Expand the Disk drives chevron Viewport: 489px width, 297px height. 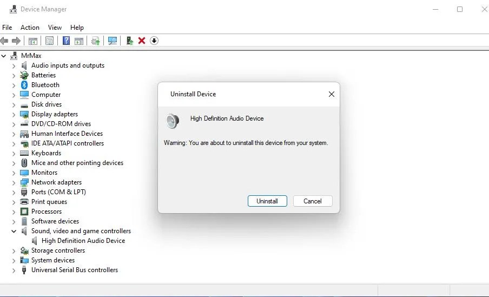point(14,105)
